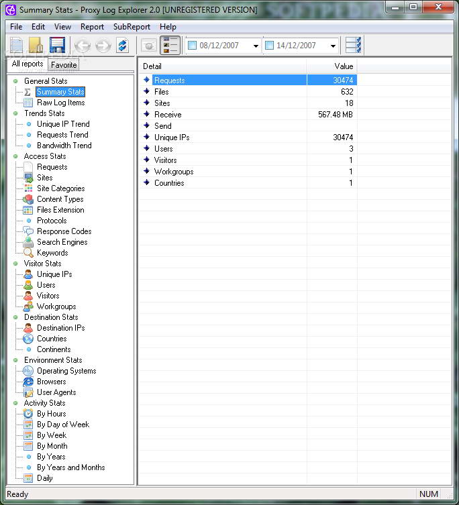
Task: Click the Files Extension icon
Action: tap(28, 210)
